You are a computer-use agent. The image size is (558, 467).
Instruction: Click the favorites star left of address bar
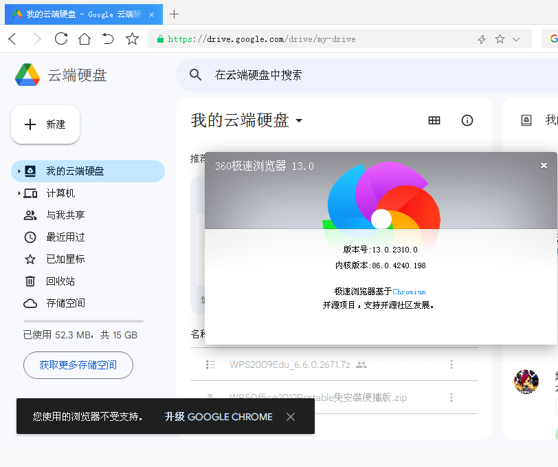132,39
